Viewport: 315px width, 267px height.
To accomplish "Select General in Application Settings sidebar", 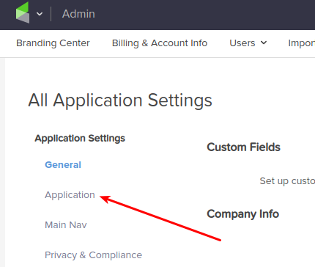I will tap(63, 165).
